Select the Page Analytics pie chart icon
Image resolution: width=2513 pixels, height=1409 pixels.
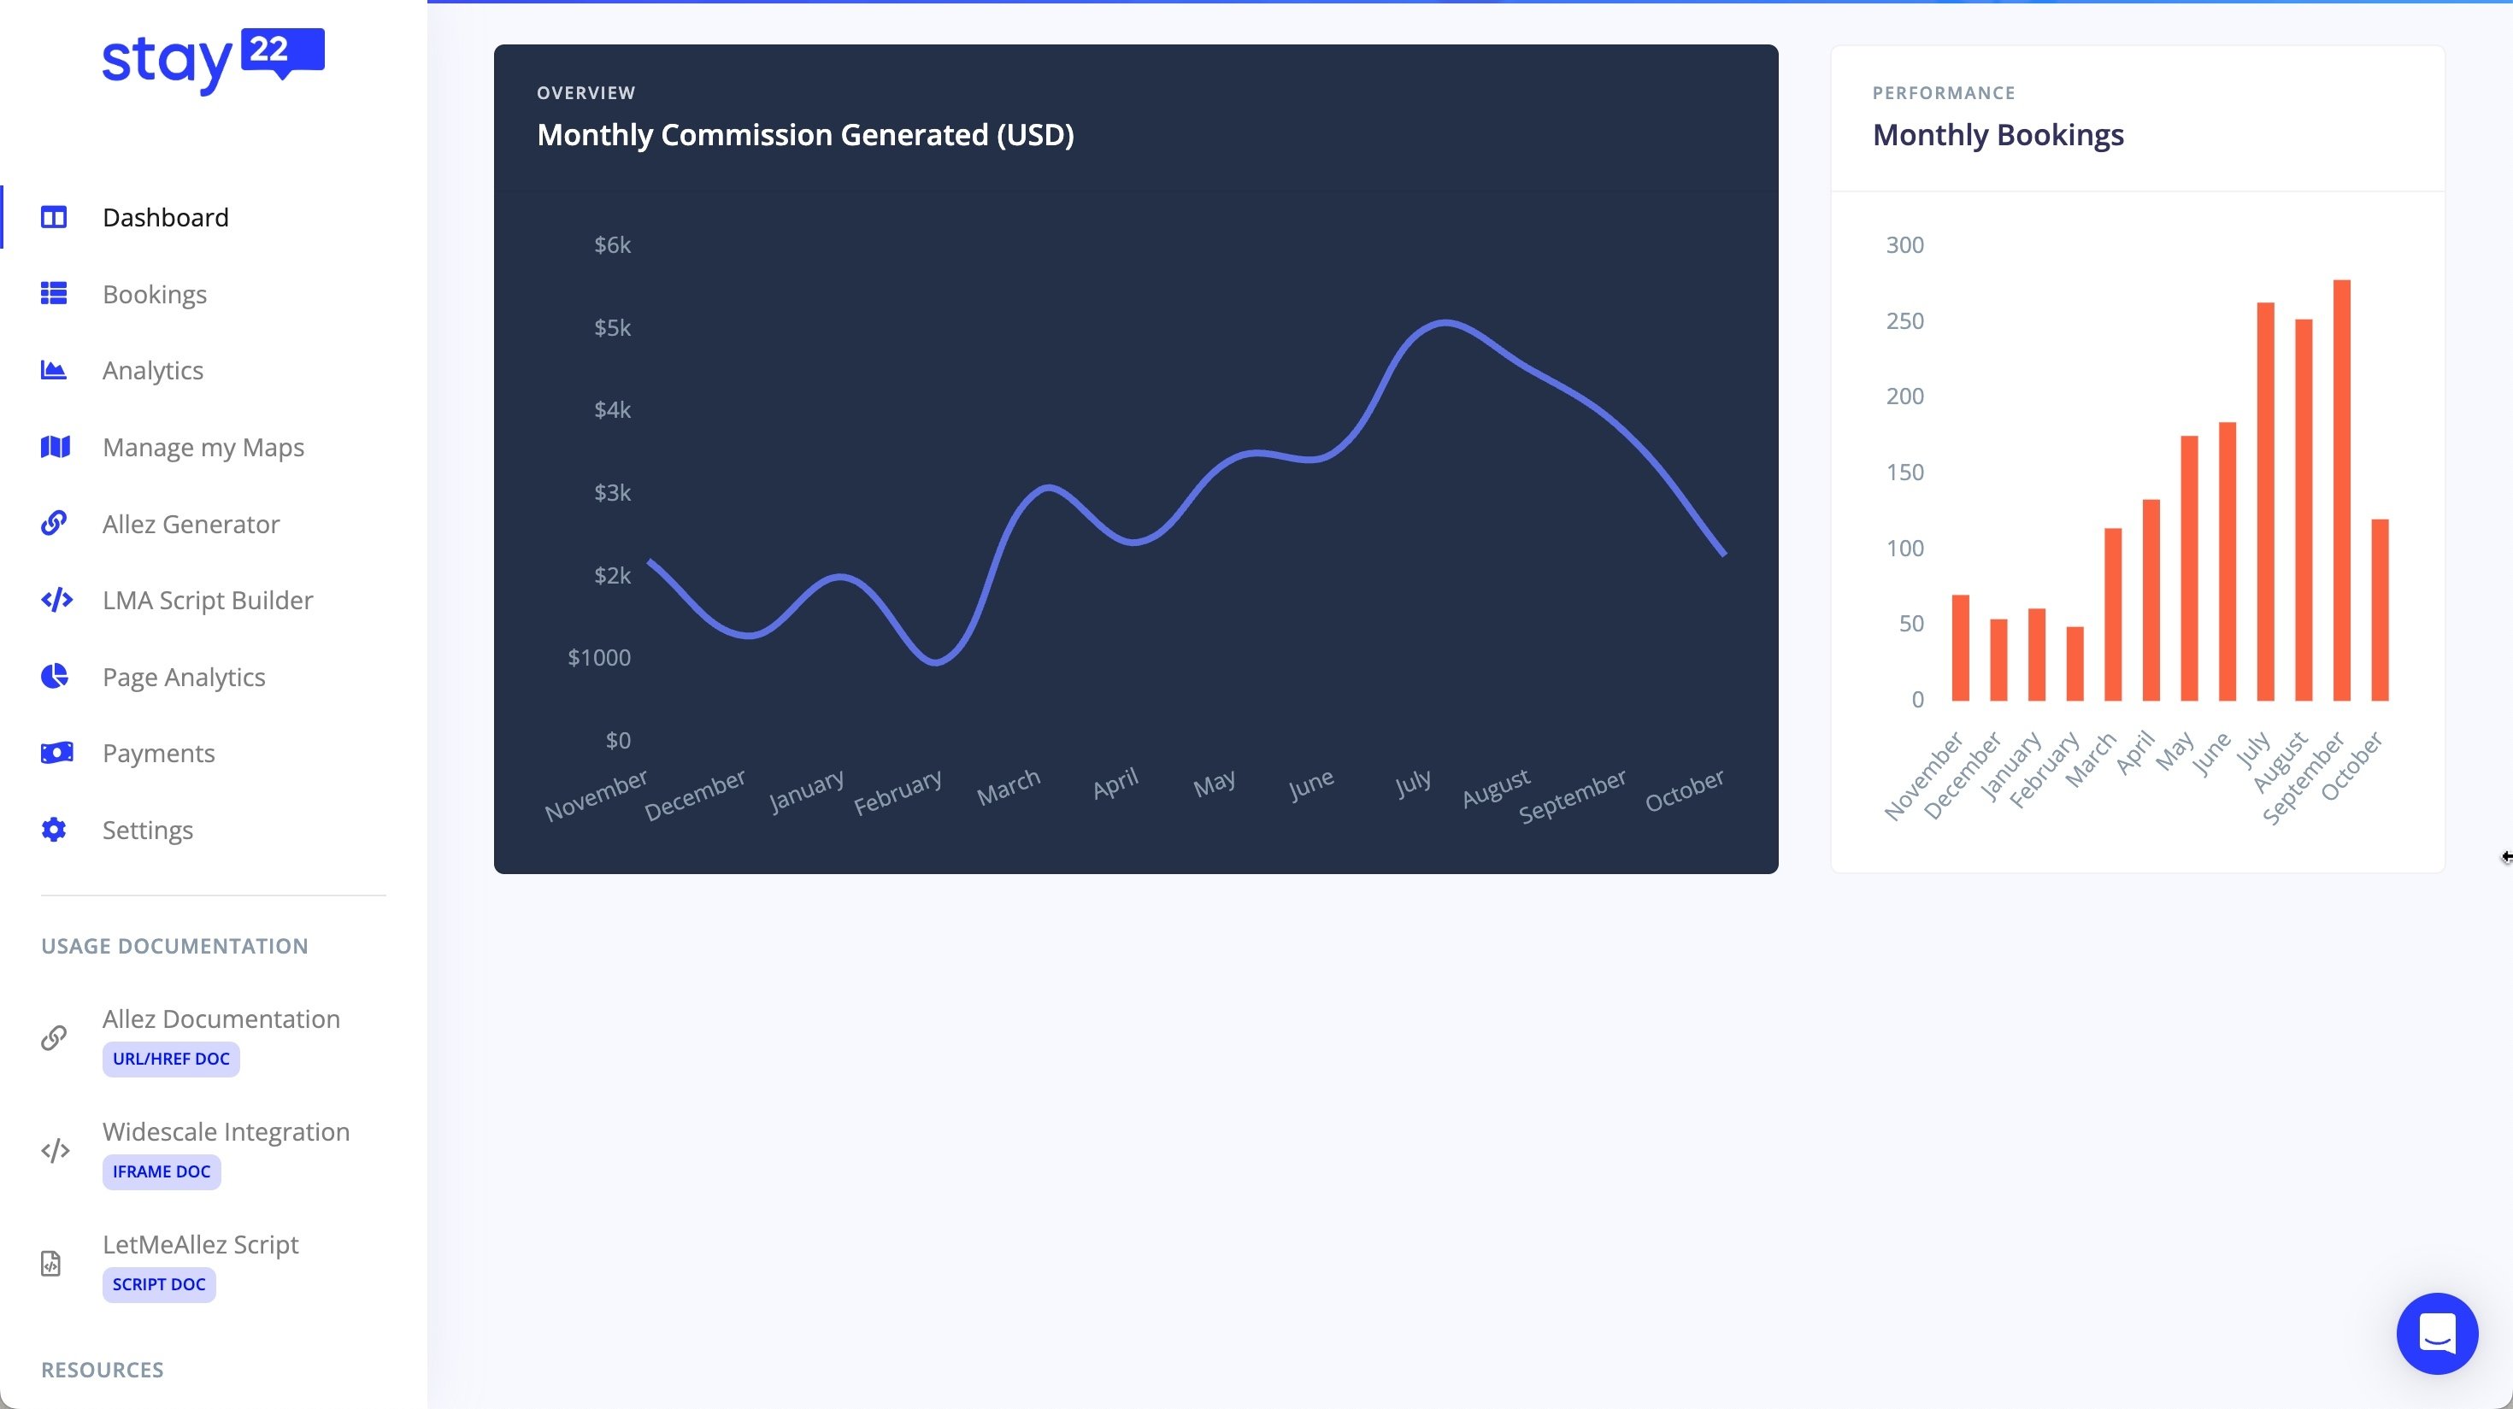click(54, 676)
